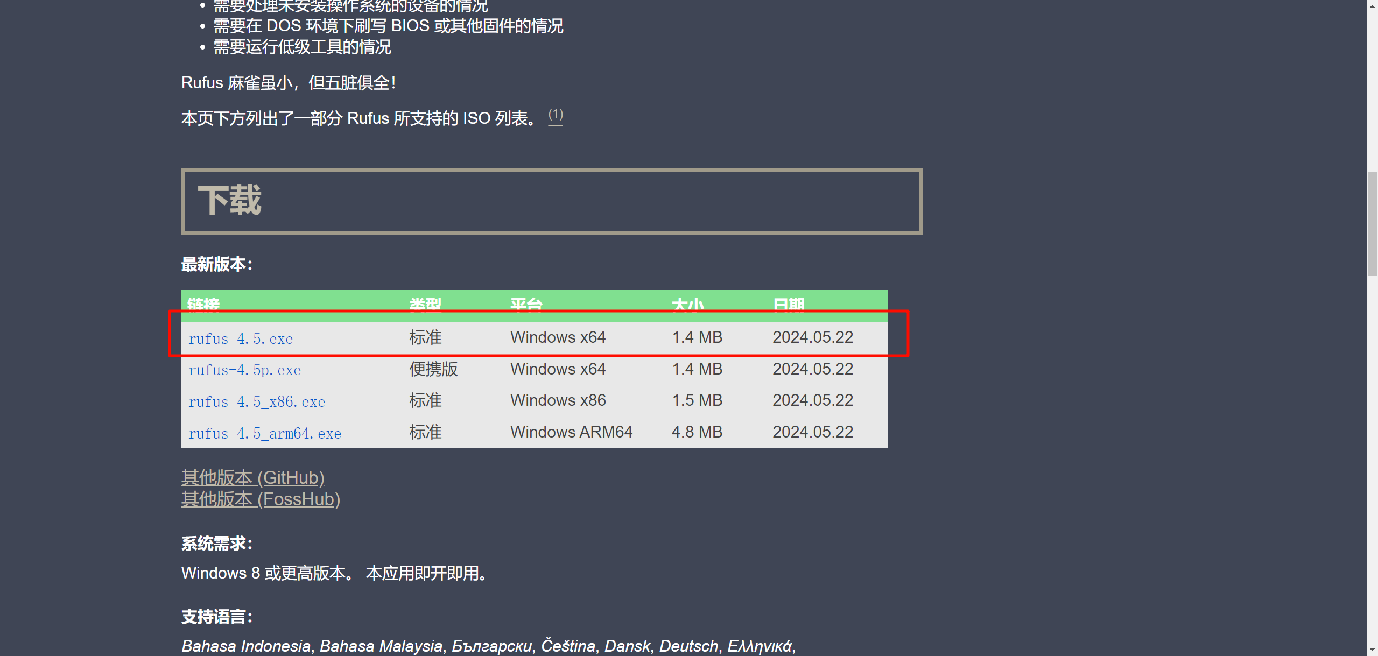
Task: Click the 4.8 MB size cell
Action: coord(697,432)
